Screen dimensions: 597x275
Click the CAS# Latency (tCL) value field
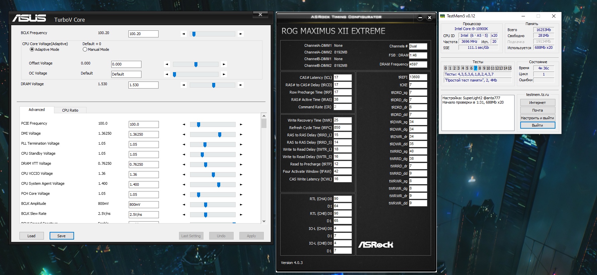(x=343, y=78)
